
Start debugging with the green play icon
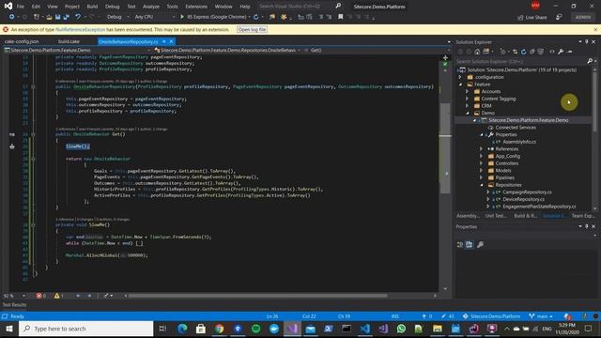point(182,17)
